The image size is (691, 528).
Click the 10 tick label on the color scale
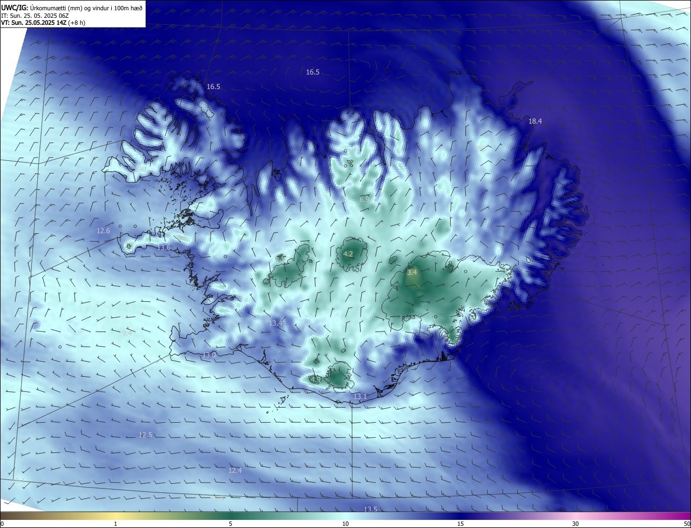345,524
